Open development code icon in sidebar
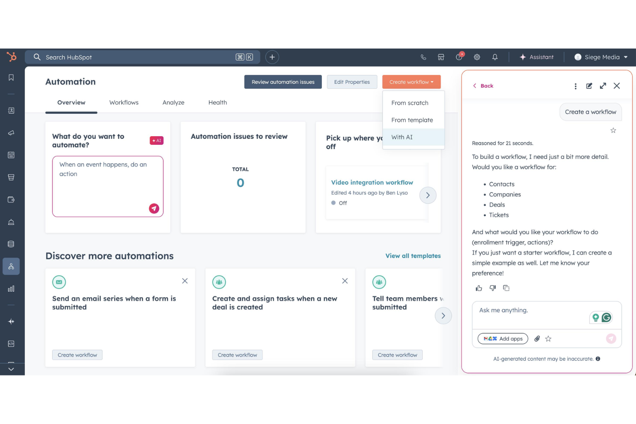This screenshot has width=636, height=424. tap(11, 344)
